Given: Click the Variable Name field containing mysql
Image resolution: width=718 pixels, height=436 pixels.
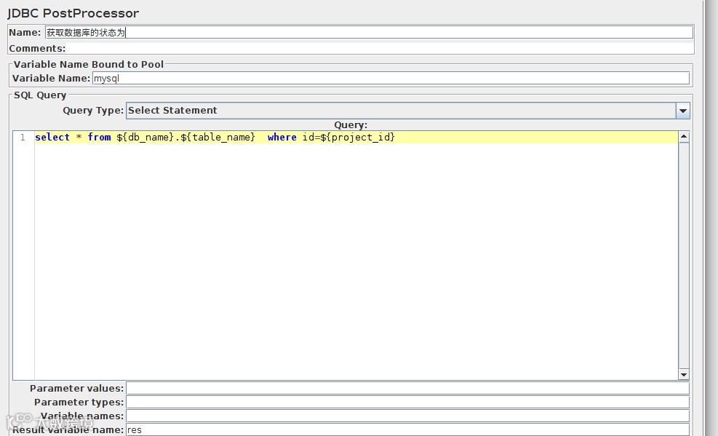Looking at the screenshot, I should [x=391, y=79].
